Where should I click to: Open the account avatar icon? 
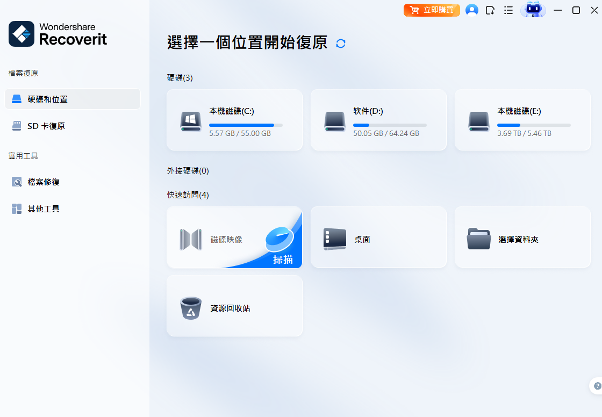(x=472, y=10)
